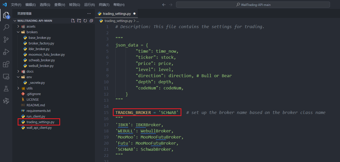The width and height of the screenshot is (340, 162).
Task: Open schwab_broker.py in the file tree
Action: coord(42,60)
